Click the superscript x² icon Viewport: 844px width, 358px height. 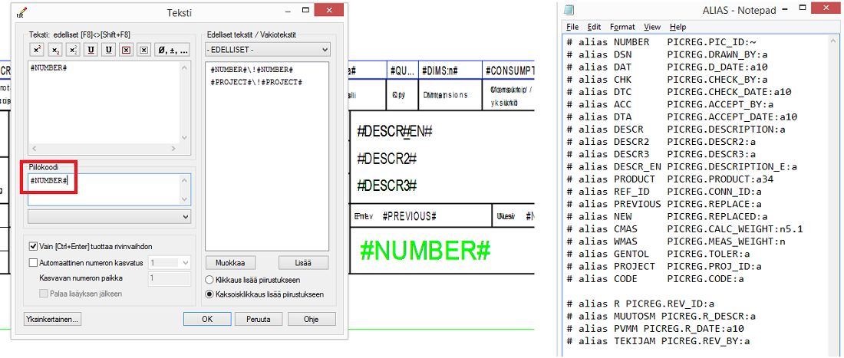click(37, 50)
